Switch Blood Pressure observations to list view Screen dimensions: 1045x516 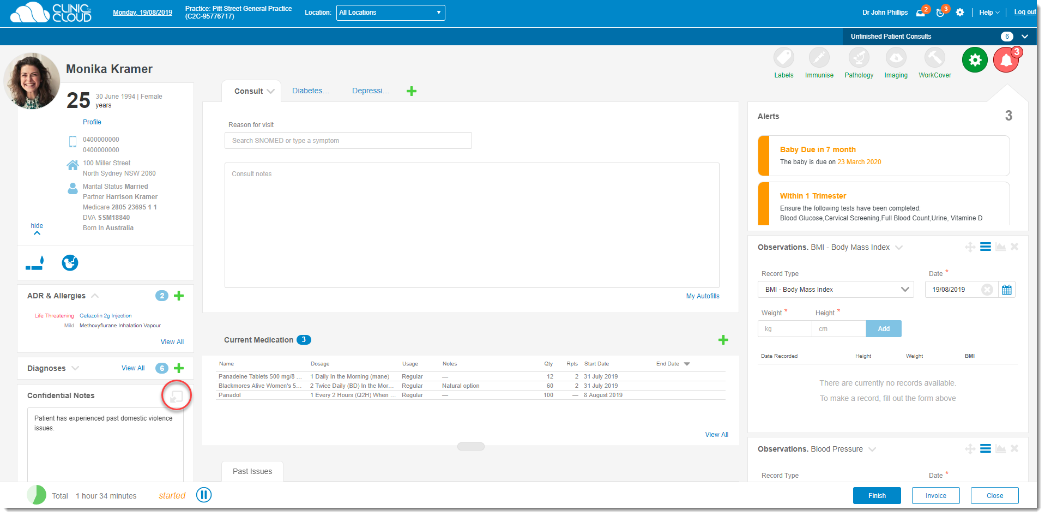point(986,449)
